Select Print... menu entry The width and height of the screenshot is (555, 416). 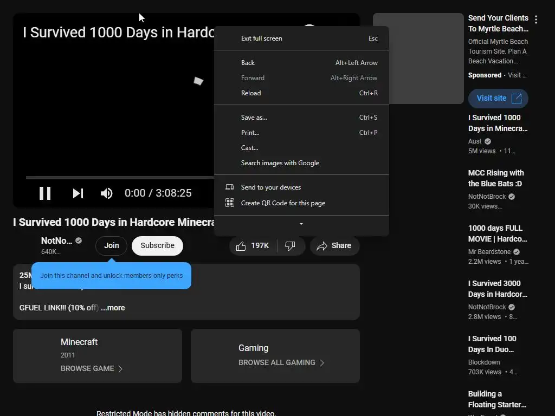pos(301,133)
